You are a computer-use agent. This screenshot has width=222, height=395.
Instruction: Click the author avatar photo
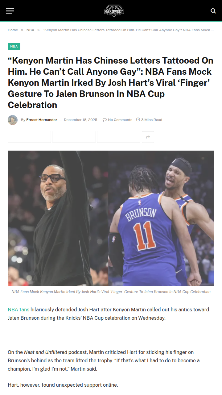coord(13,120)
